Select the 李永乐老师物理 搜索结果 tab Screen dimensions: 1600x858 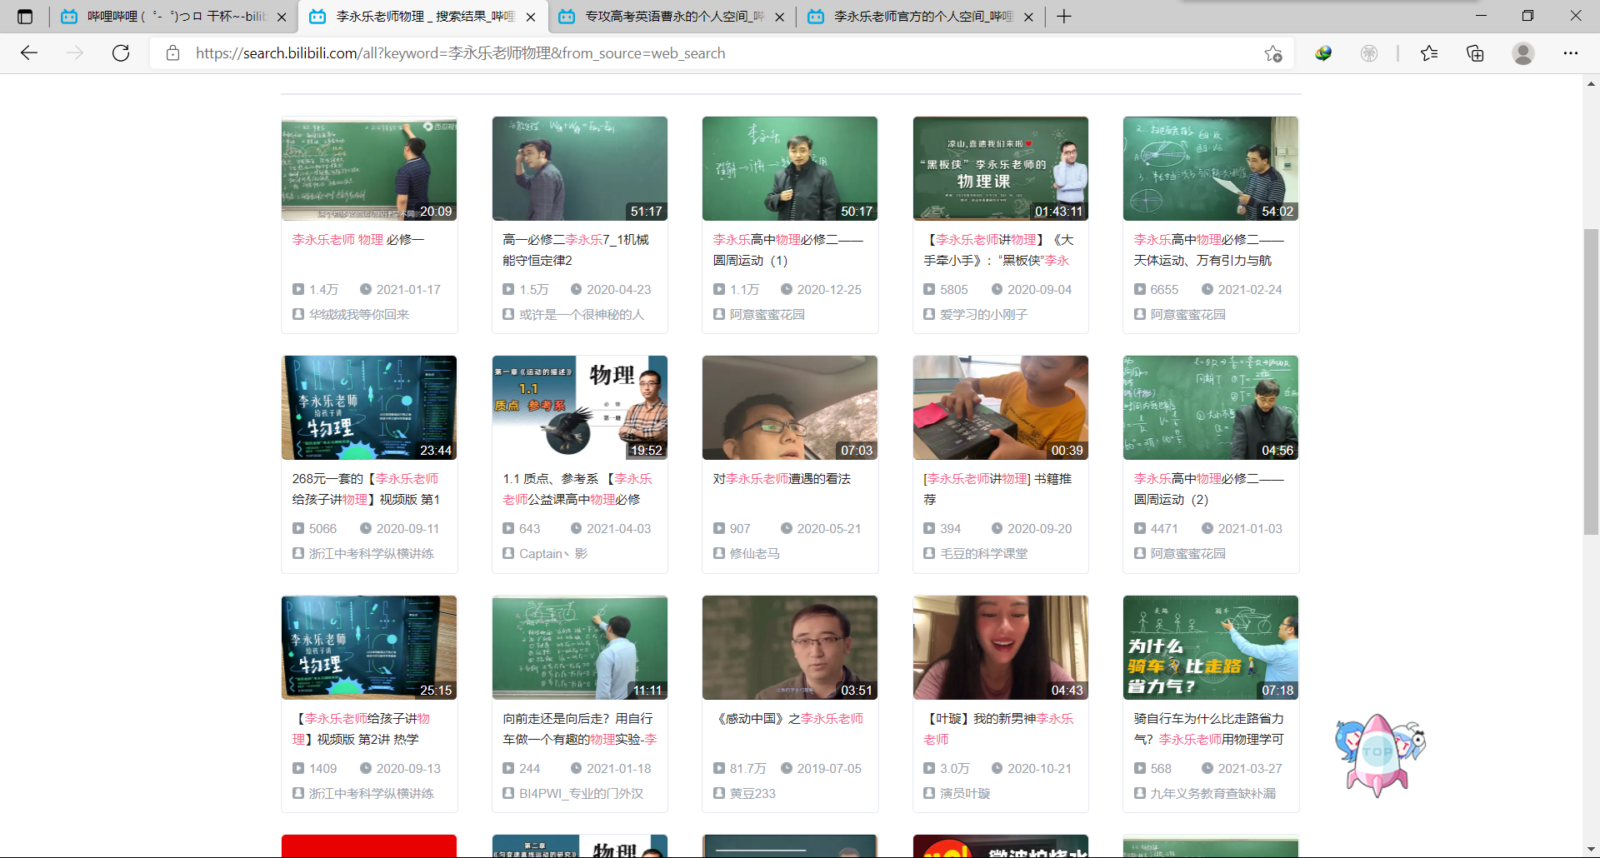click(x=423, y=17)
